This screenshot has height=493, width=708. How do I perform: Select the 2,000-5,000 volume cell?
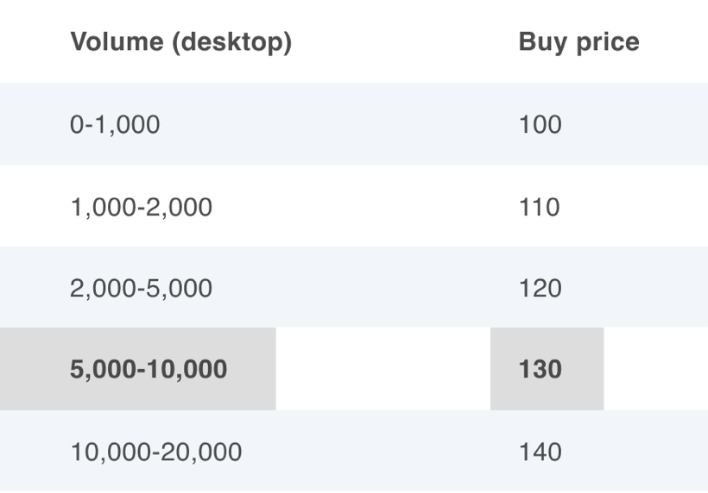point(141,289)
